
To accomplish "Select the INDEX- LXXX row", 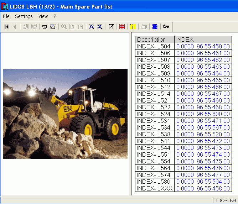I will [183, 188].
